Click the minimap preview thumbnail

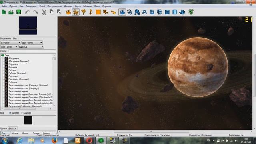[x=28, y=26]
